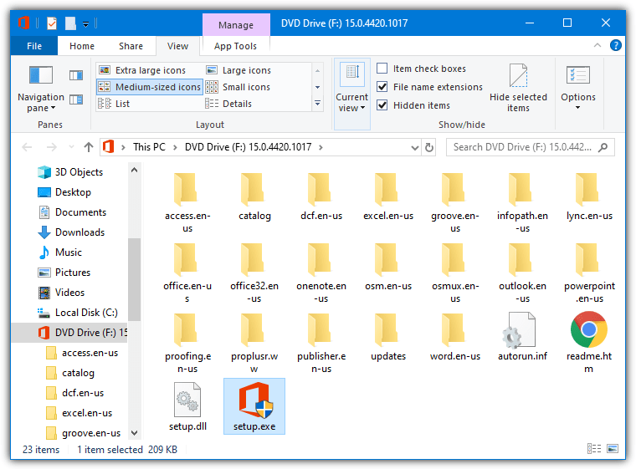This screenshot has height=469, width=636.
Task: Expand the This PC breadcrumb chevron
Action: tap(175, 147)
